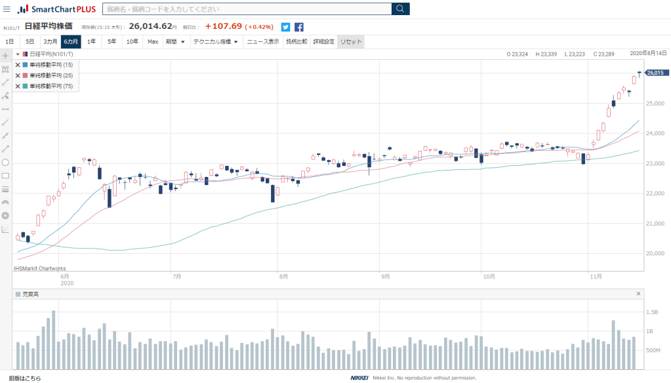The width and height of the screenshot is (671, 383).
Task: Select the text annotation tool
Action: 5,69
